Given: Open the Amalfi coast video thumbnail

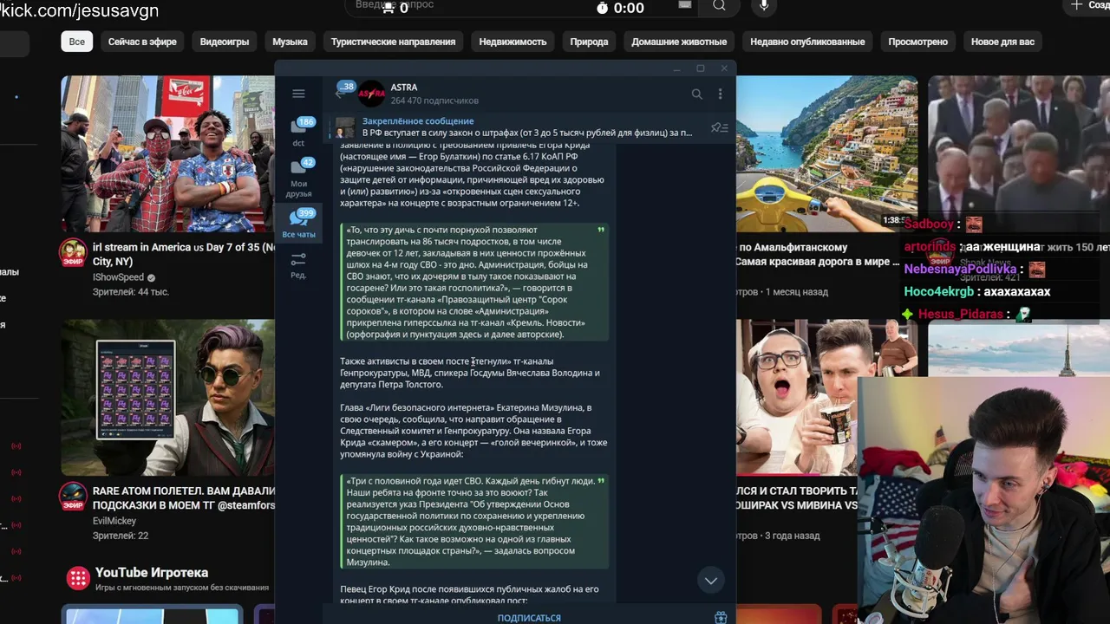Looking at the screenshot, I should pyautogui.click(x=826, y=153).
